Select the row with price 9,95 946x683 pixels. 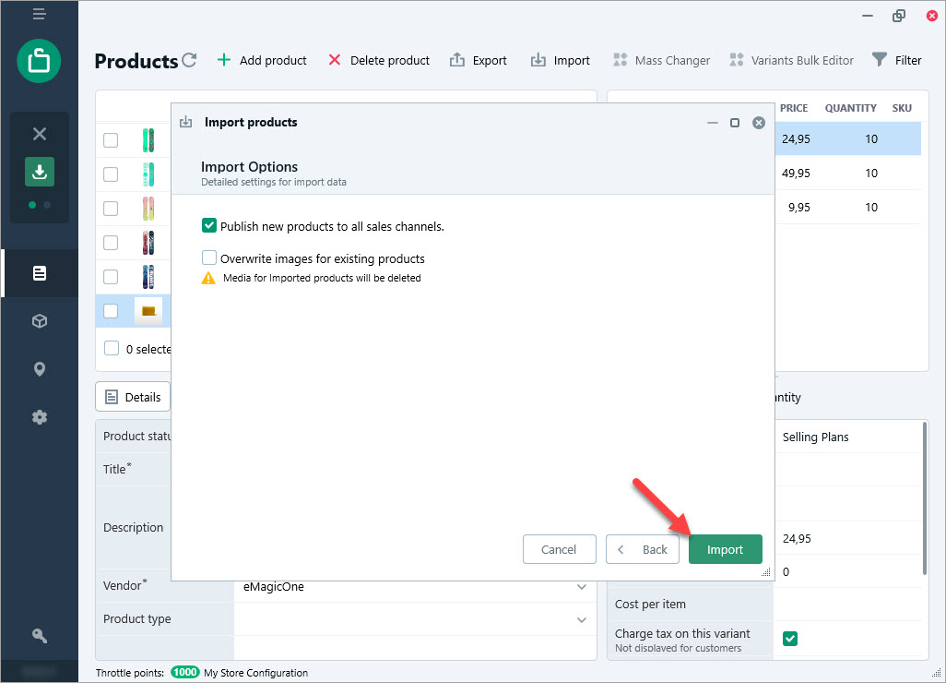(x=847, y=207)
